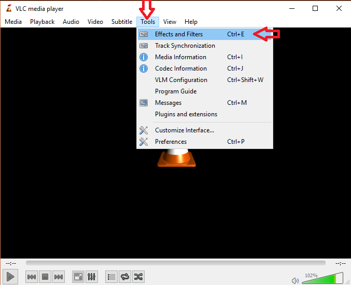The image size is (351, 285).
Task: Open the Messages entry in Tools menu
Action: coord(205,103)
